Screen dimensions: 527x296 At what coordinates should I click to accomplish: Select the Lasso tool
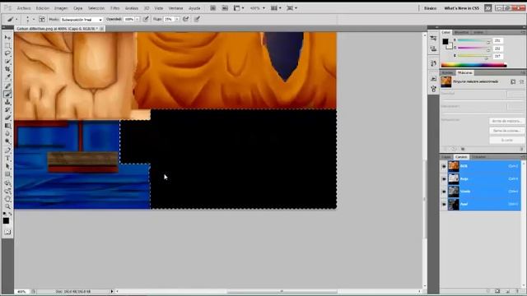coord(7,53)
